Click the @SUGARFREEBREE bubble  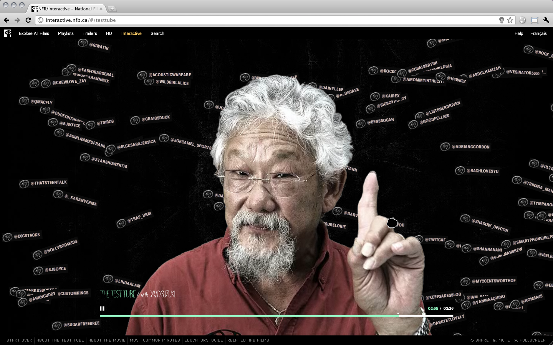point(76,325)
